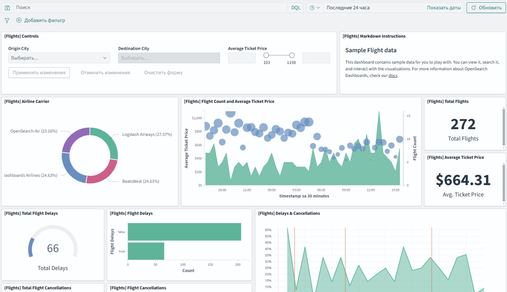
Task: Click the scrollbar in Total Flights panel
Action: coord(504,127)
